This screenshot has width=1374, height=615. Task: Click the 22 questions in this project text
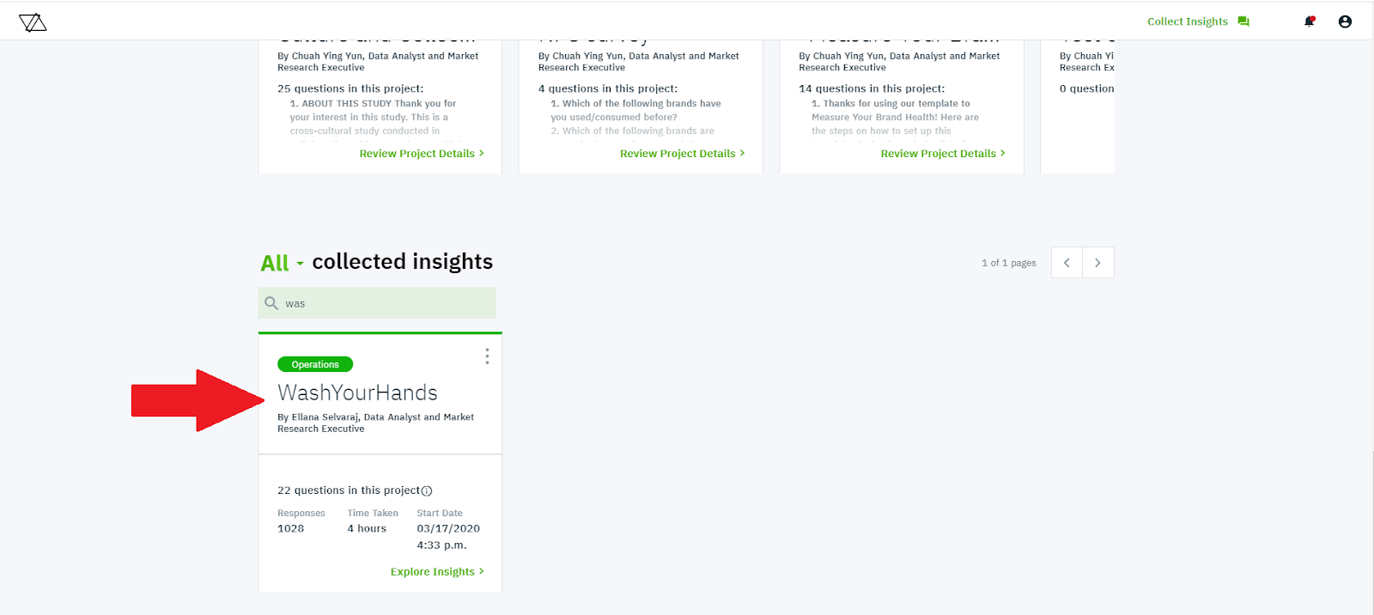pyautogui.click(x=349, y=490)
